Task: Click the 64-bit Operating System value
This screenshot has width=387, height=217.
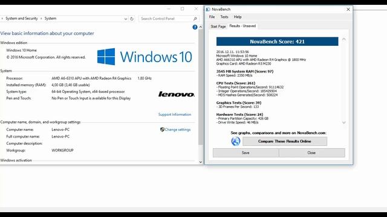Action: coord(88,92)
